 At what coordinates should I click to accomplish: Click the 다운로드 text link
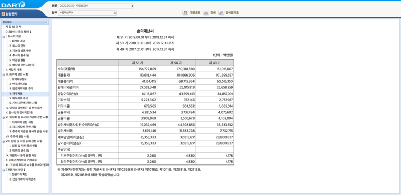[195, 13]
